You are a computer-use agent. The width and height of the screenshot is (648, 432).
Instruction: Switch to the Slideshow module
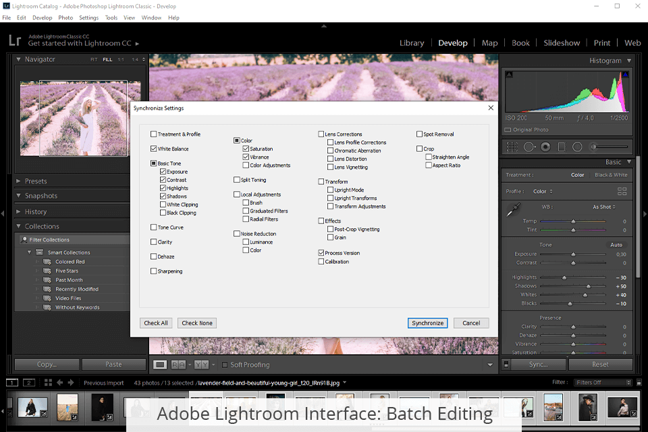click(562, 43)
